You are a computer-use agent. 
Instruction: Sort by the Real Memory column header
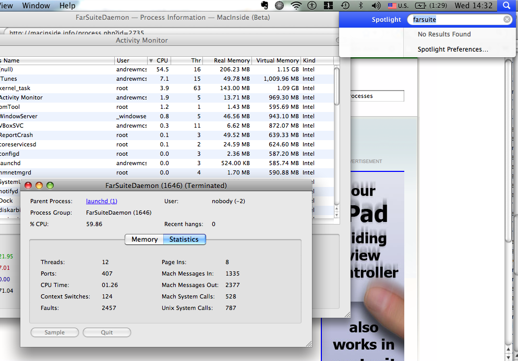click(x=227, y=60)
